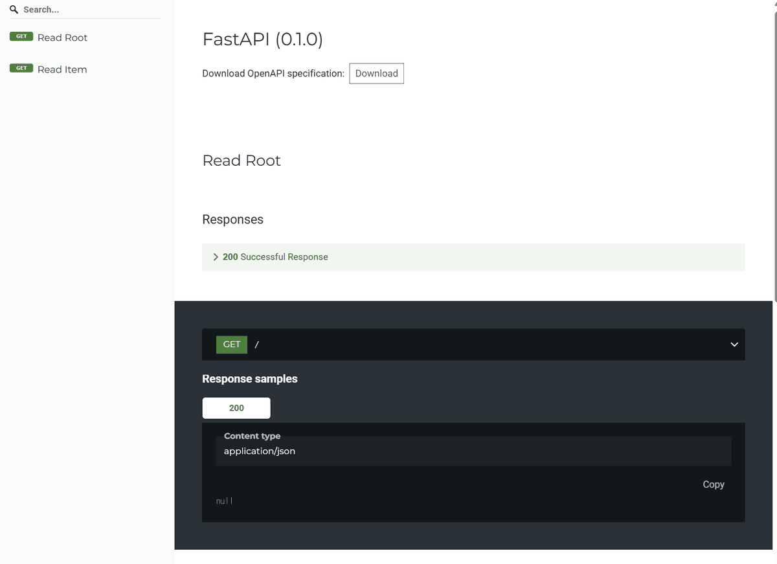Expand endpoint bar with the down chevron
This screenshot has width=777, height=564.
(x=734, y=344)
